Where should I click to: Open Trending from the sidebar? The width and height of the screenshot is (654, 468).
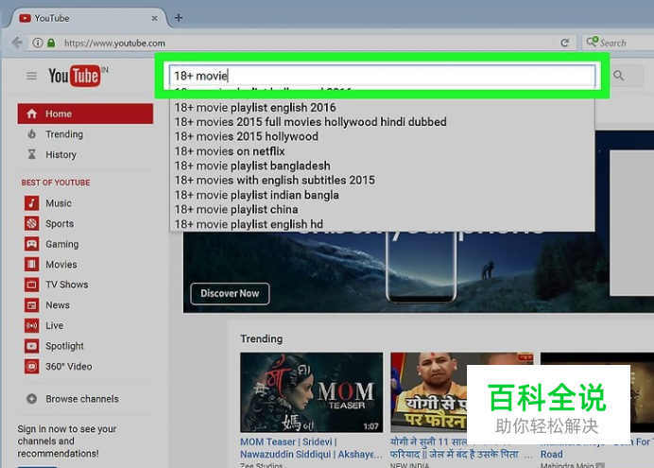pos(64,134)
